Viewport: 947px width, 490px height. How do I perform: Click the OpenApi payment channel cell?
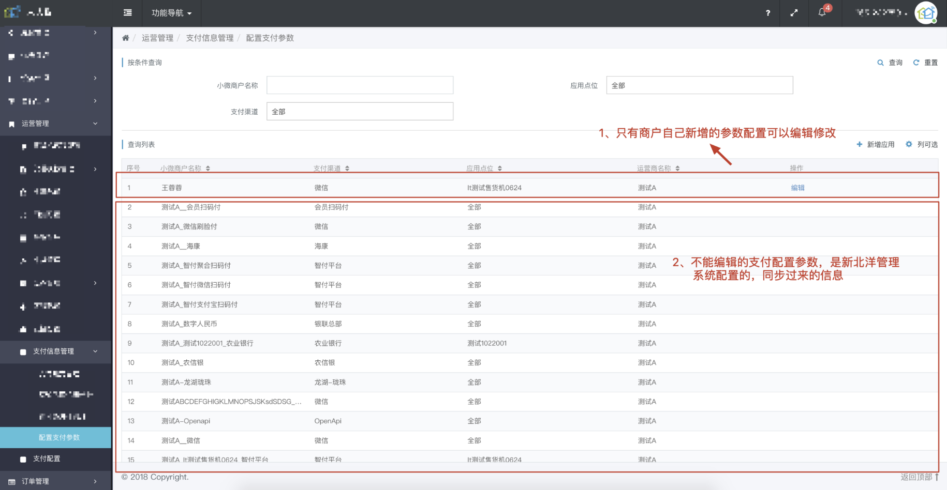pos(328,421)
